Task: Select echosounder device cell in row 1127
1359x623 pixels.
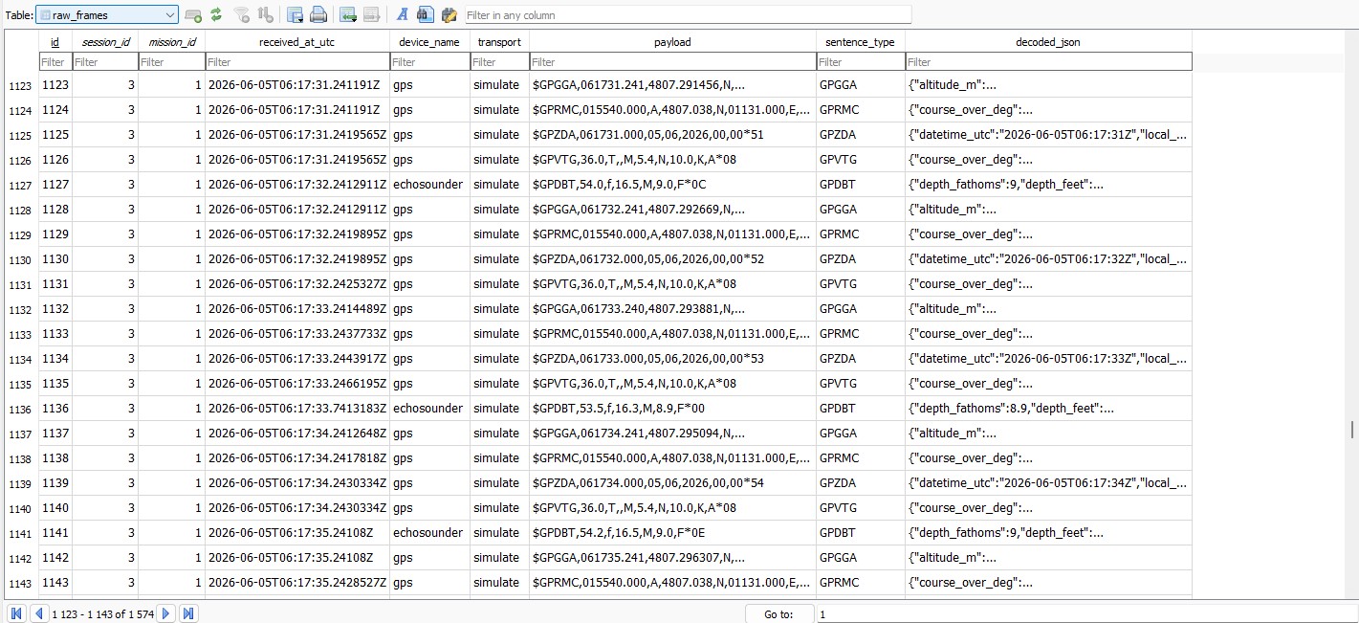Action: pos(429,185)
